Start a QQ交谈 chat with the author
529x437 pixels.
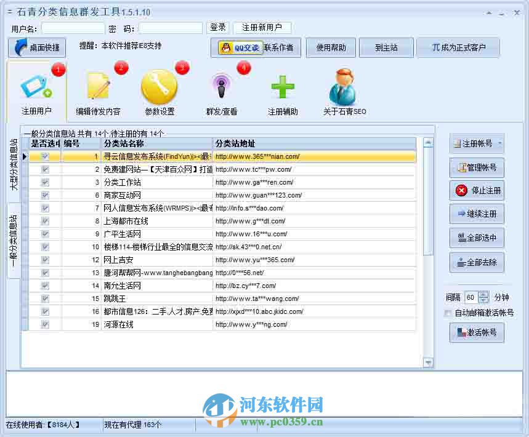pyautogui.click(x=238, y=47)
